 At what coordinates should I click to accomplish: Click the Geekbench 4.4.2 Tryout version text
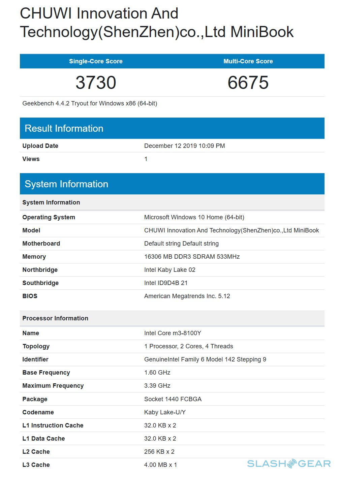pyautogui.click(x=90, y=103)
